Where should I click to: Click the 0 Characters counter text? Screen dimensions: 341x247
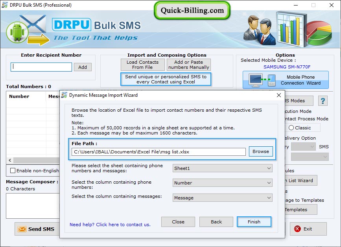click(x=20, y=189)
